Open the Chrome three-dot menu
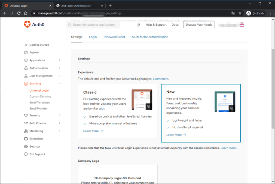Image resolution: width=275 pixels, height=184 pixels. coord(270,13)
